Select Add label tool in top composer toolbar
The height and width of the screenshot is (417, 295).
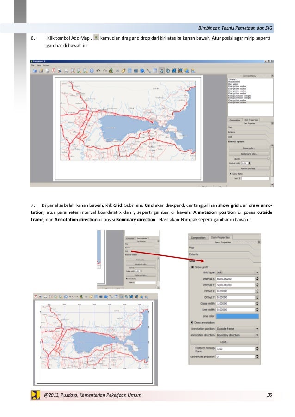[x=123, y=71]
